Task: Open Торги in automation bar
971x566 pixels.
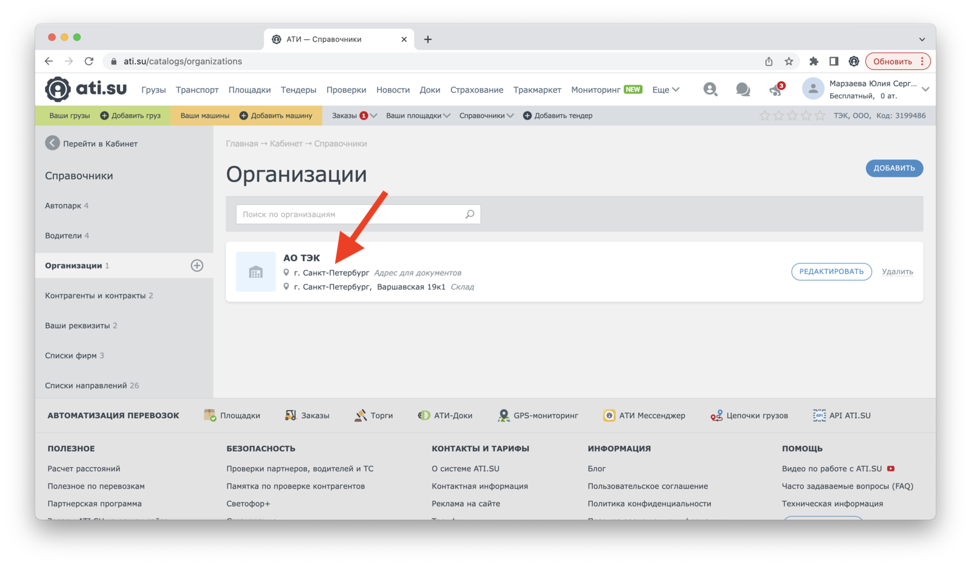Action: [x=373, y=415]
